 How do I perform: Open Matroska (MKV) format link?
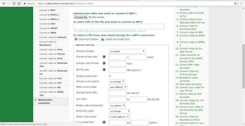(x=192, y=21)
